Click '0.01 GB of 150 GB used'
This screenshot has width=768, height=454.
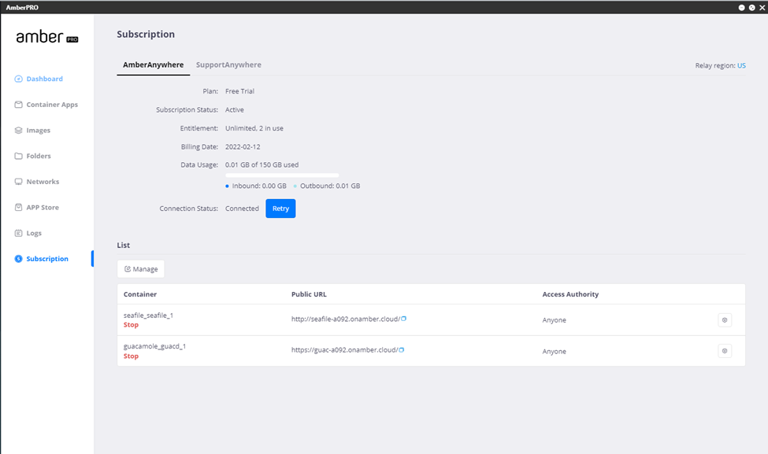[262, 165]
